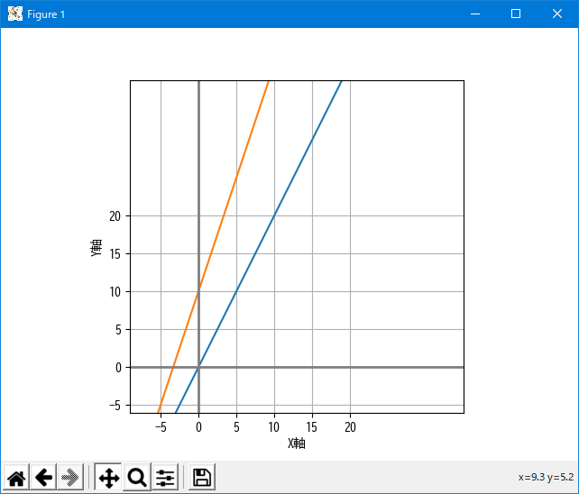Viewport: 579px width, 494px height.
Task: Click the y-axis tick label 20
Action: click(x=115, y=216)
